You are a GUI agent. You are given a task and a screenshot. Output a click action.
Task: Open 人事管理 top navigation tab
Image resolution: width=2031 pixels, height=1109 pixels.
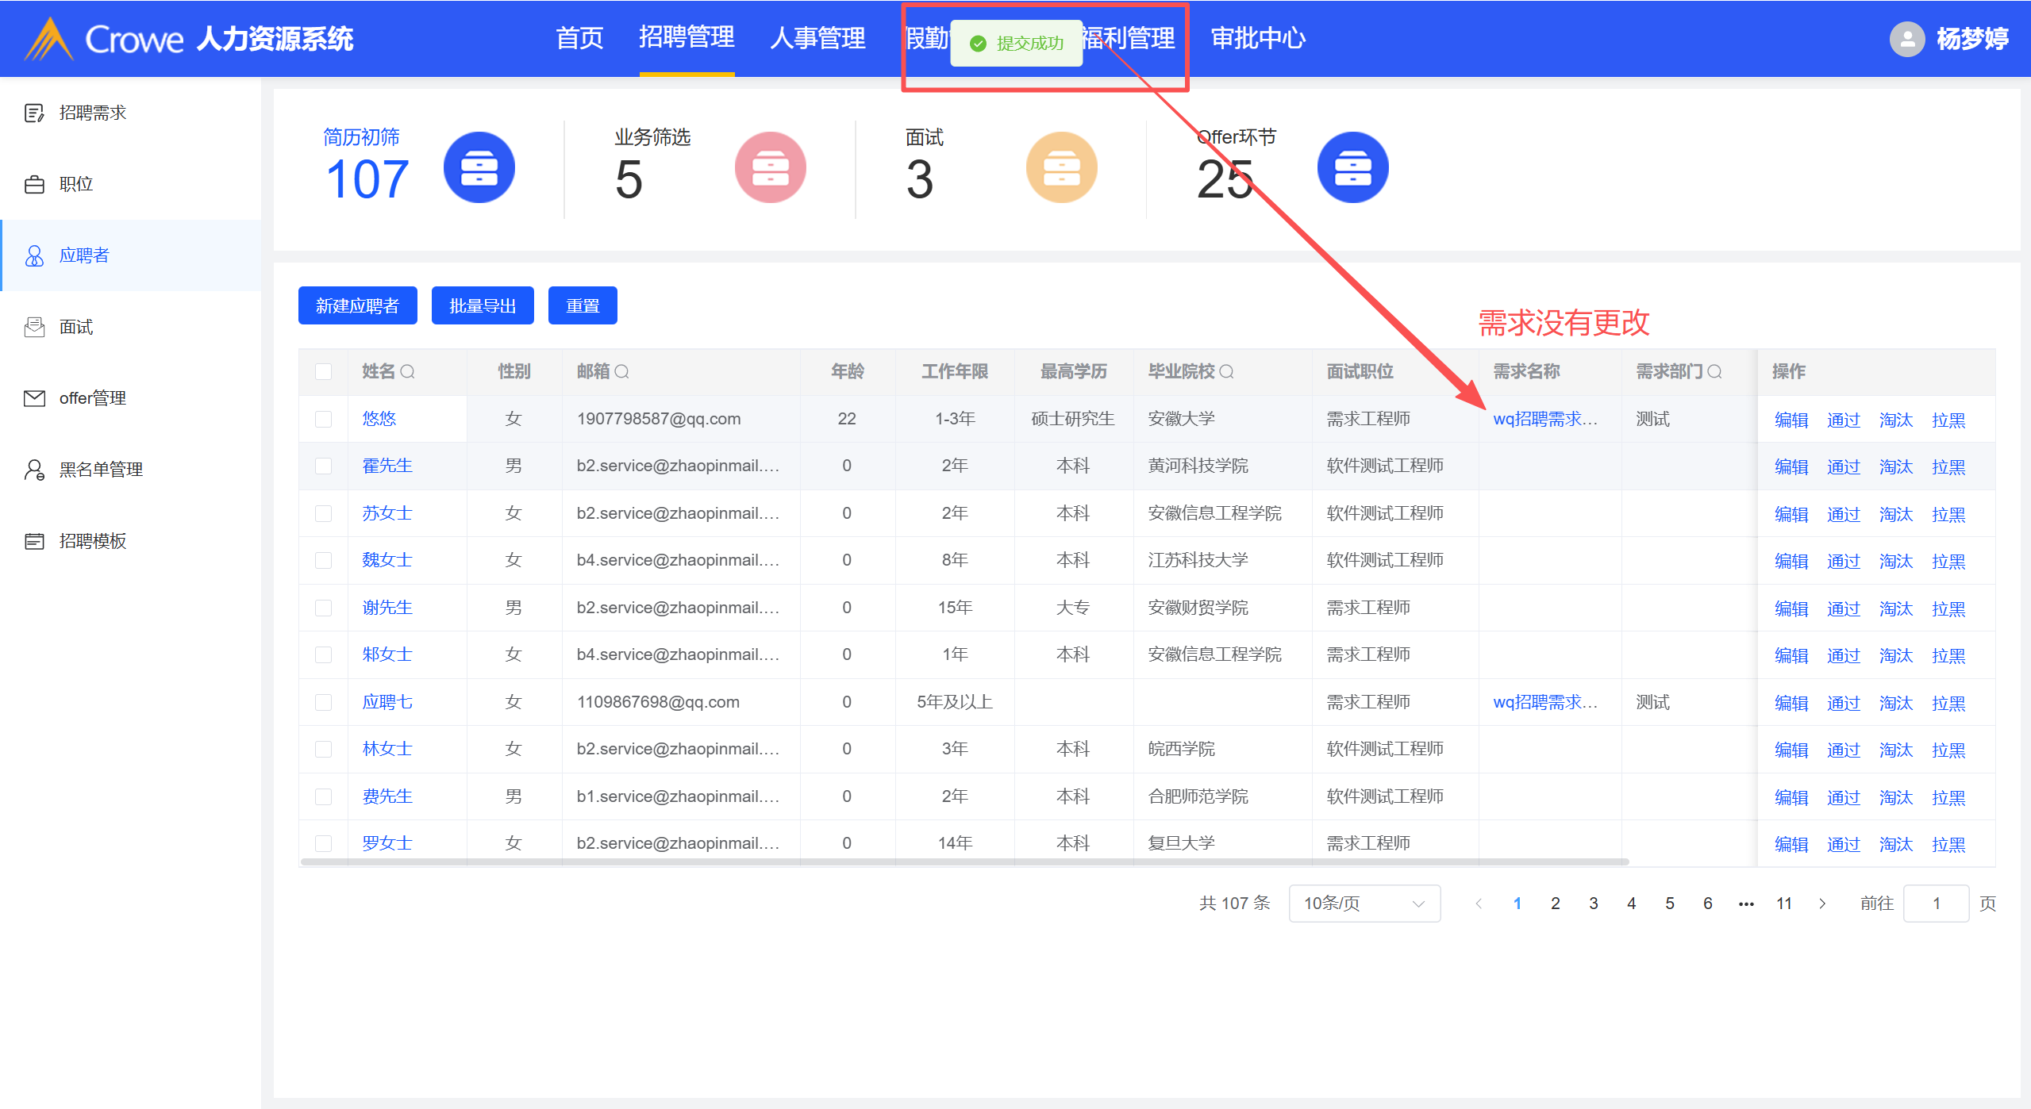coord(817,37)
